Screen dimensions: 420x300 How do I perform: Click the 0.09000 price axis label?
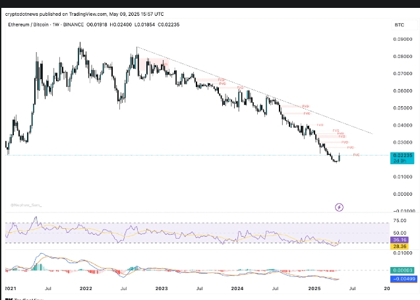tap(403, 39)
